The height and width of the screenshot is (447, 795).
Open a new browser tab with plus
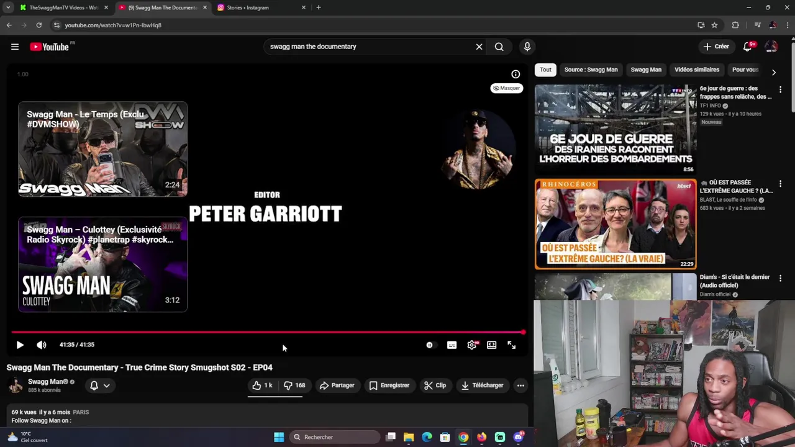pos(319,7)
